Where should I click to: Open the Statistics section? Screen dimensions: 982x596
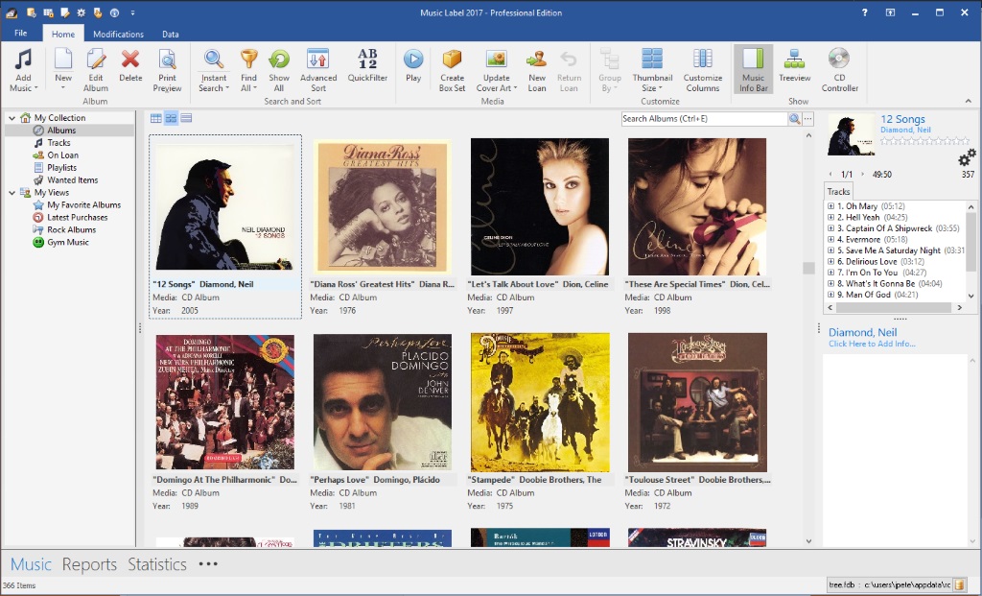coord(157,564)
